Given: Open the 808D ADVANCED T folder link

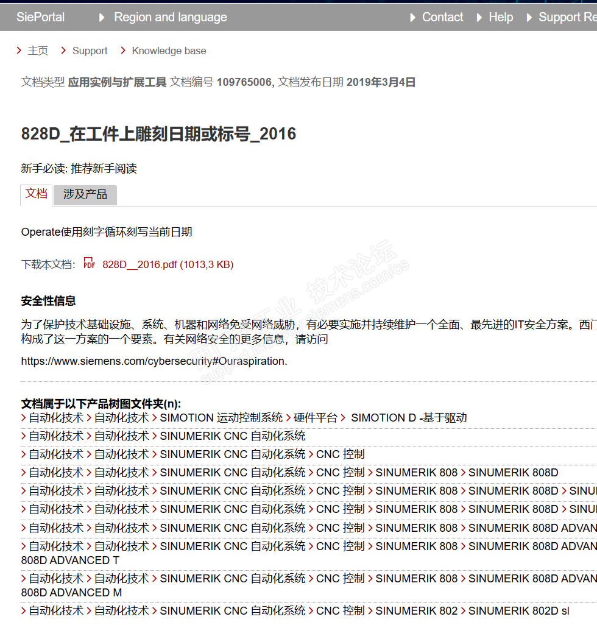Looking at the screenshot, I should pyautogui.click(x=70, y=560).
